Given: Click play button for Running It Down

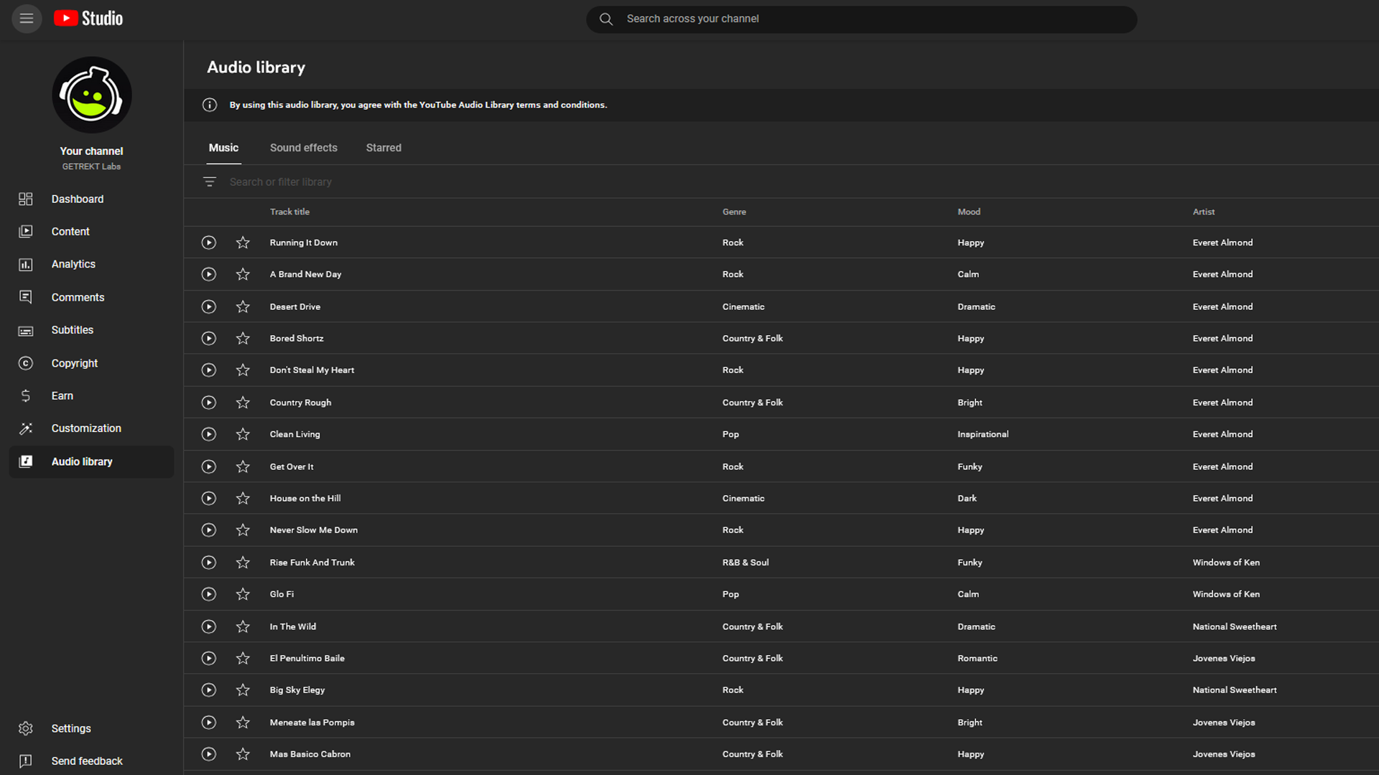Looking at the screenshot, I should 208,243.
